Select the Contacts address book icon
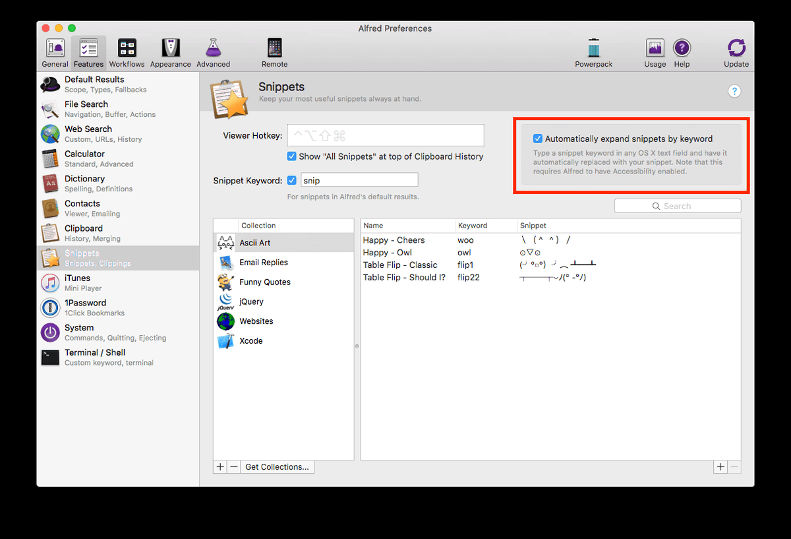Viewport: 791px width, 539px height. [51, 208]
